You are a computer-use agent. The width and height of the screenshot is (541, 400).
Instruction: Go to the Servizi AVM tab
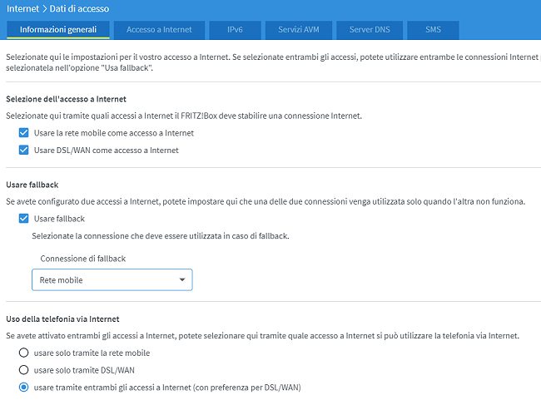coord(299,30)
